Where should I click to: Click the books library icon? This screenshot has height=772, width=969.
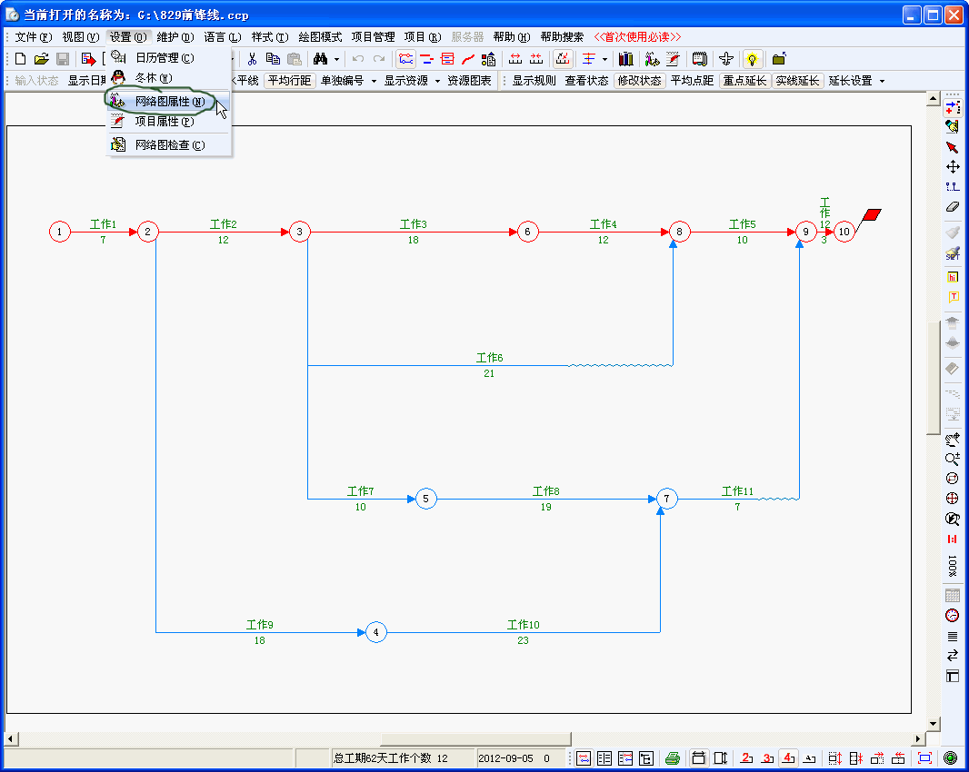coord(626,59)
